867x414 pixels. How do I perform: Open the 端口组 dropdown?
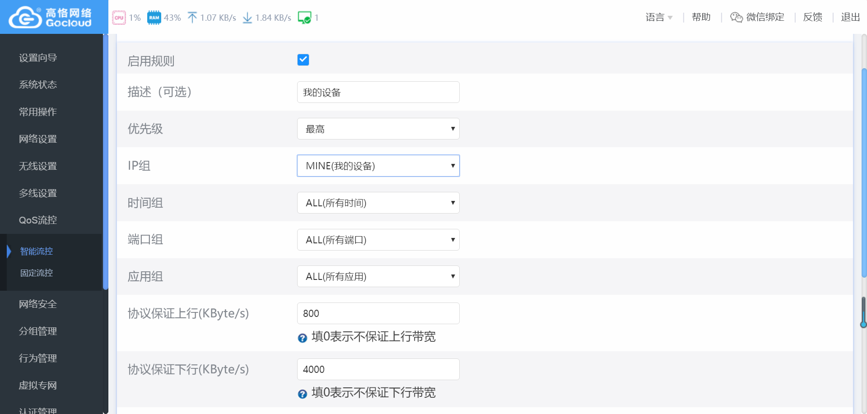pyautogui.click(x=378, y=240)
